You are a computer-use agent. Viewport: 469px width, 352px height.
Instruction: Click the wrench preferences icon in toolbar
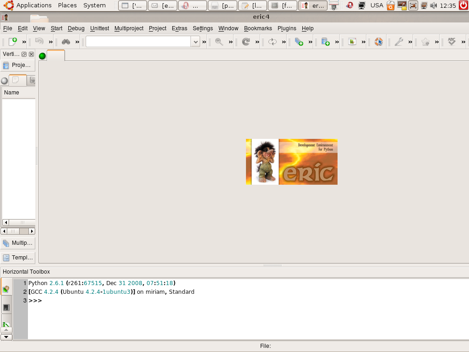pyautogui.click(x=399, y=42)
